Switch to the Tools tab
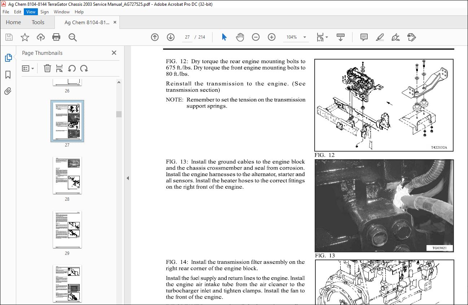 pos(38,22)
